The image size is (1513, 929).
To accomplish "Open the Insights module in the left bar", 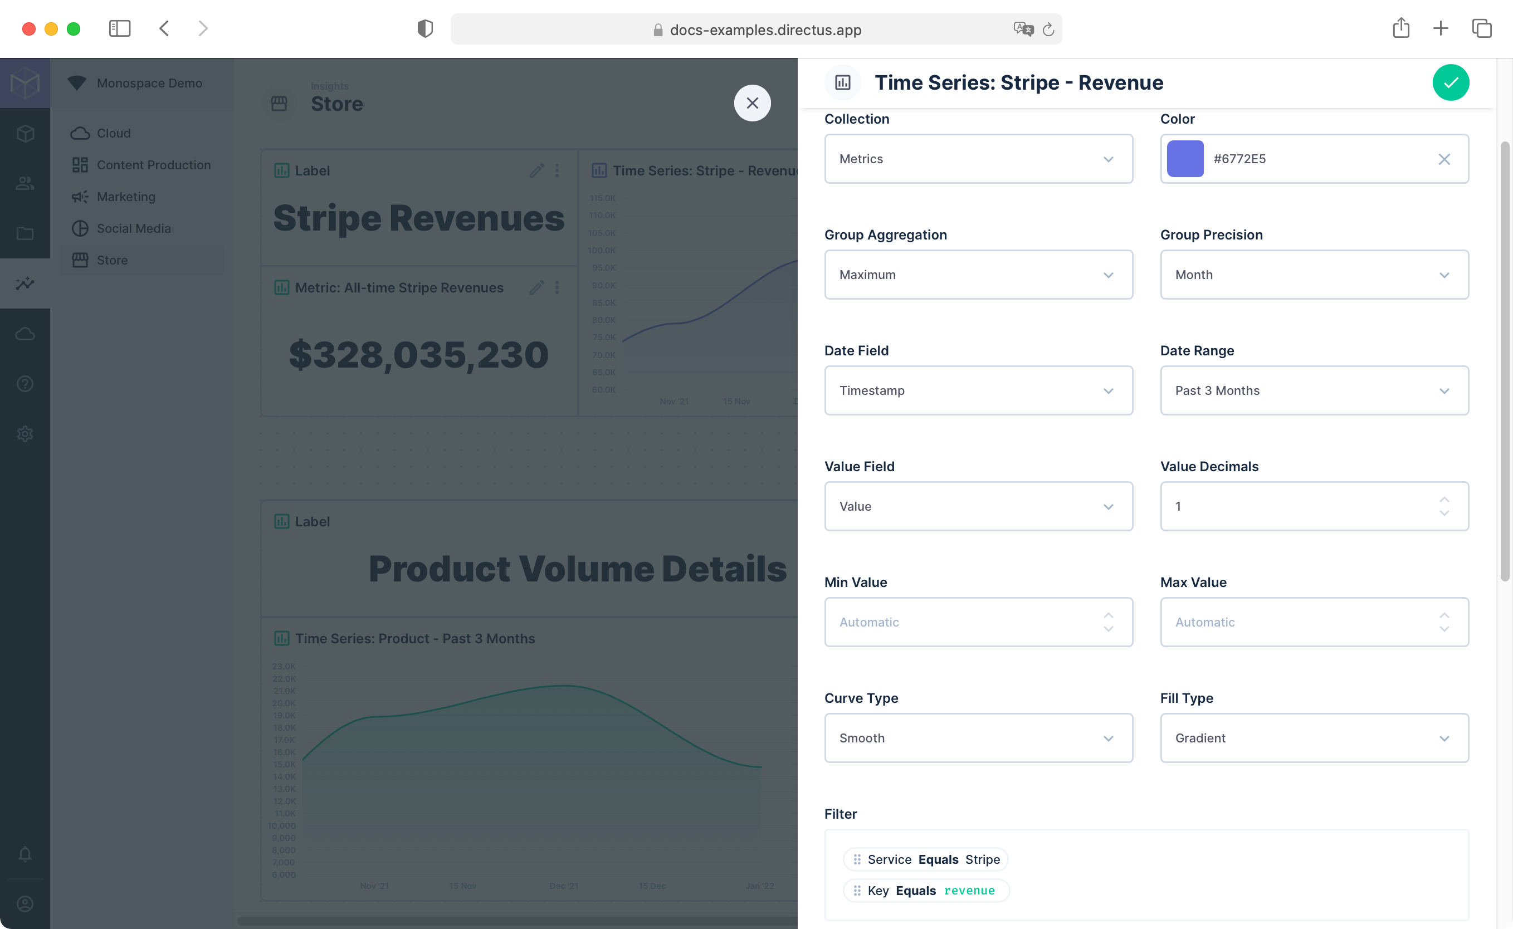I will coord(25,283).
